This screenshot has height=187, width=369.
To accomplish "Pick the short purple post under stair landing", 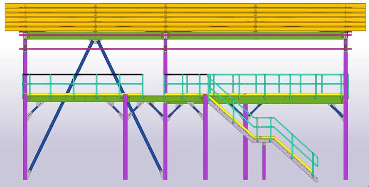I will 264,162.
